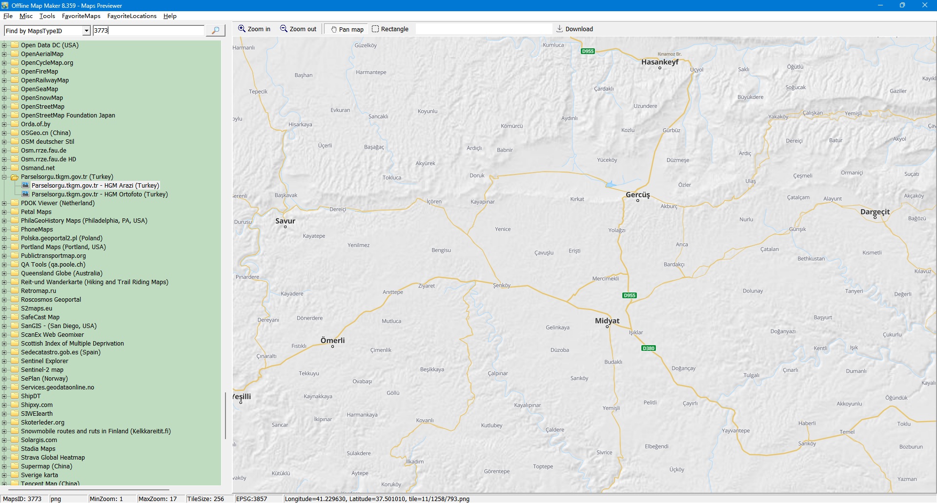937x503 pixels.
Task: Expand the Strava Global Heatmap node
Action: tap(4, 458)
